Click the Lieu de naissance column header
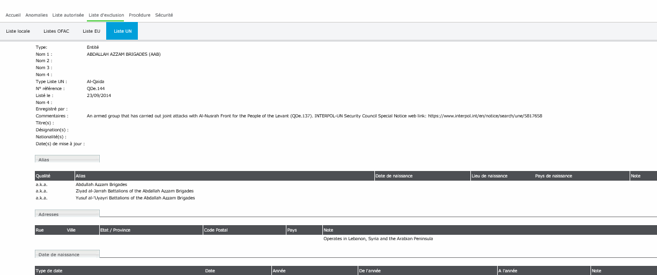Viewport: 657px width, 275px height. click(x=489, y=176)
